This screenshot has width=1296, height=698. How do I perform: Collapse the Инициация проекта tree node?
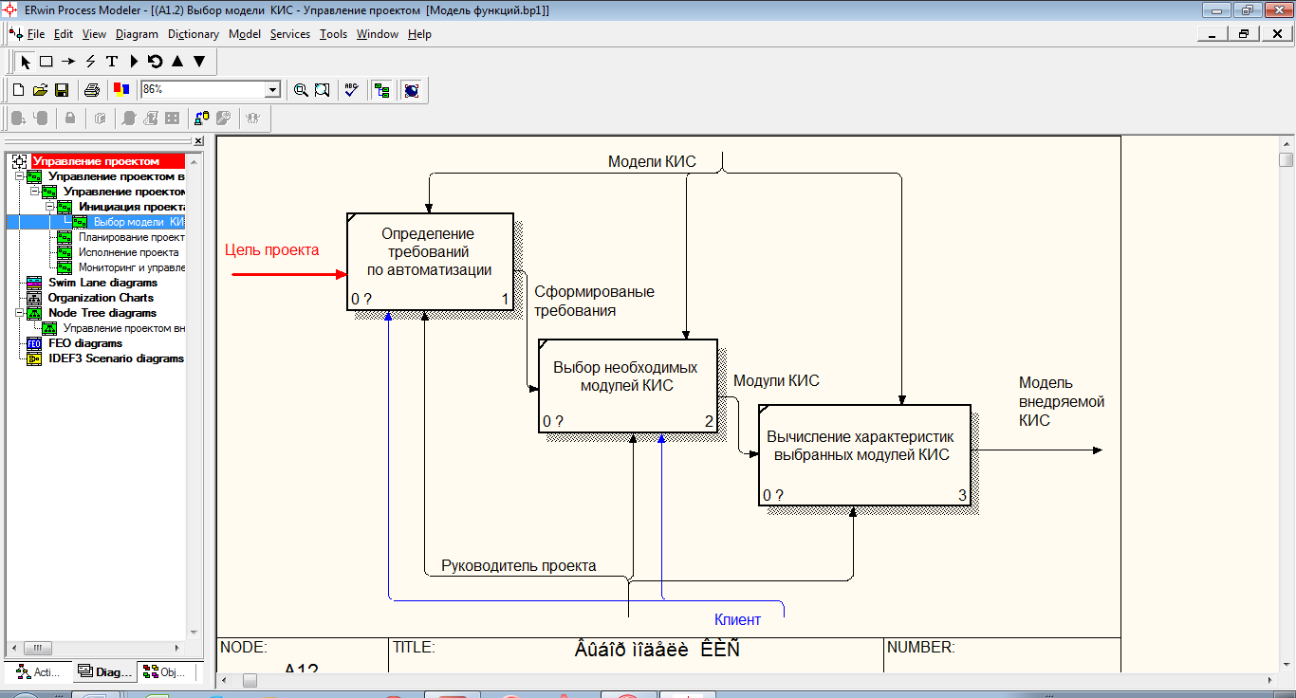49,207
